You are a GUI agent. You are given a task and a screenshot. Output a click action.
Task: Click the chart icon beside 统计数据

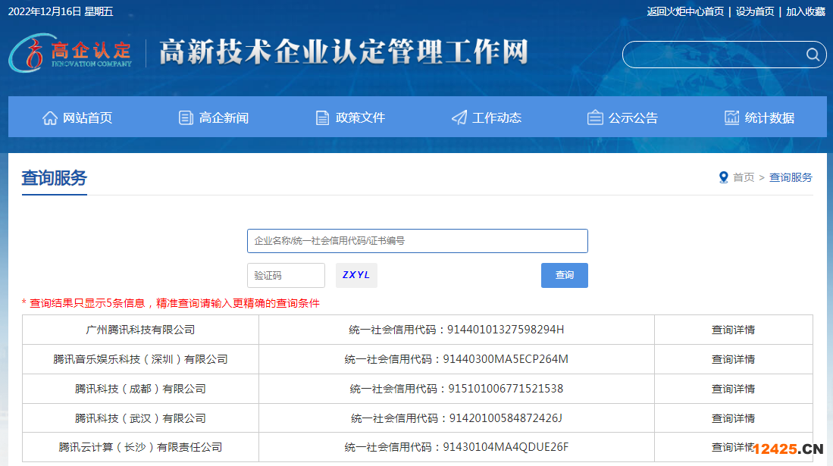pos(731,117)
